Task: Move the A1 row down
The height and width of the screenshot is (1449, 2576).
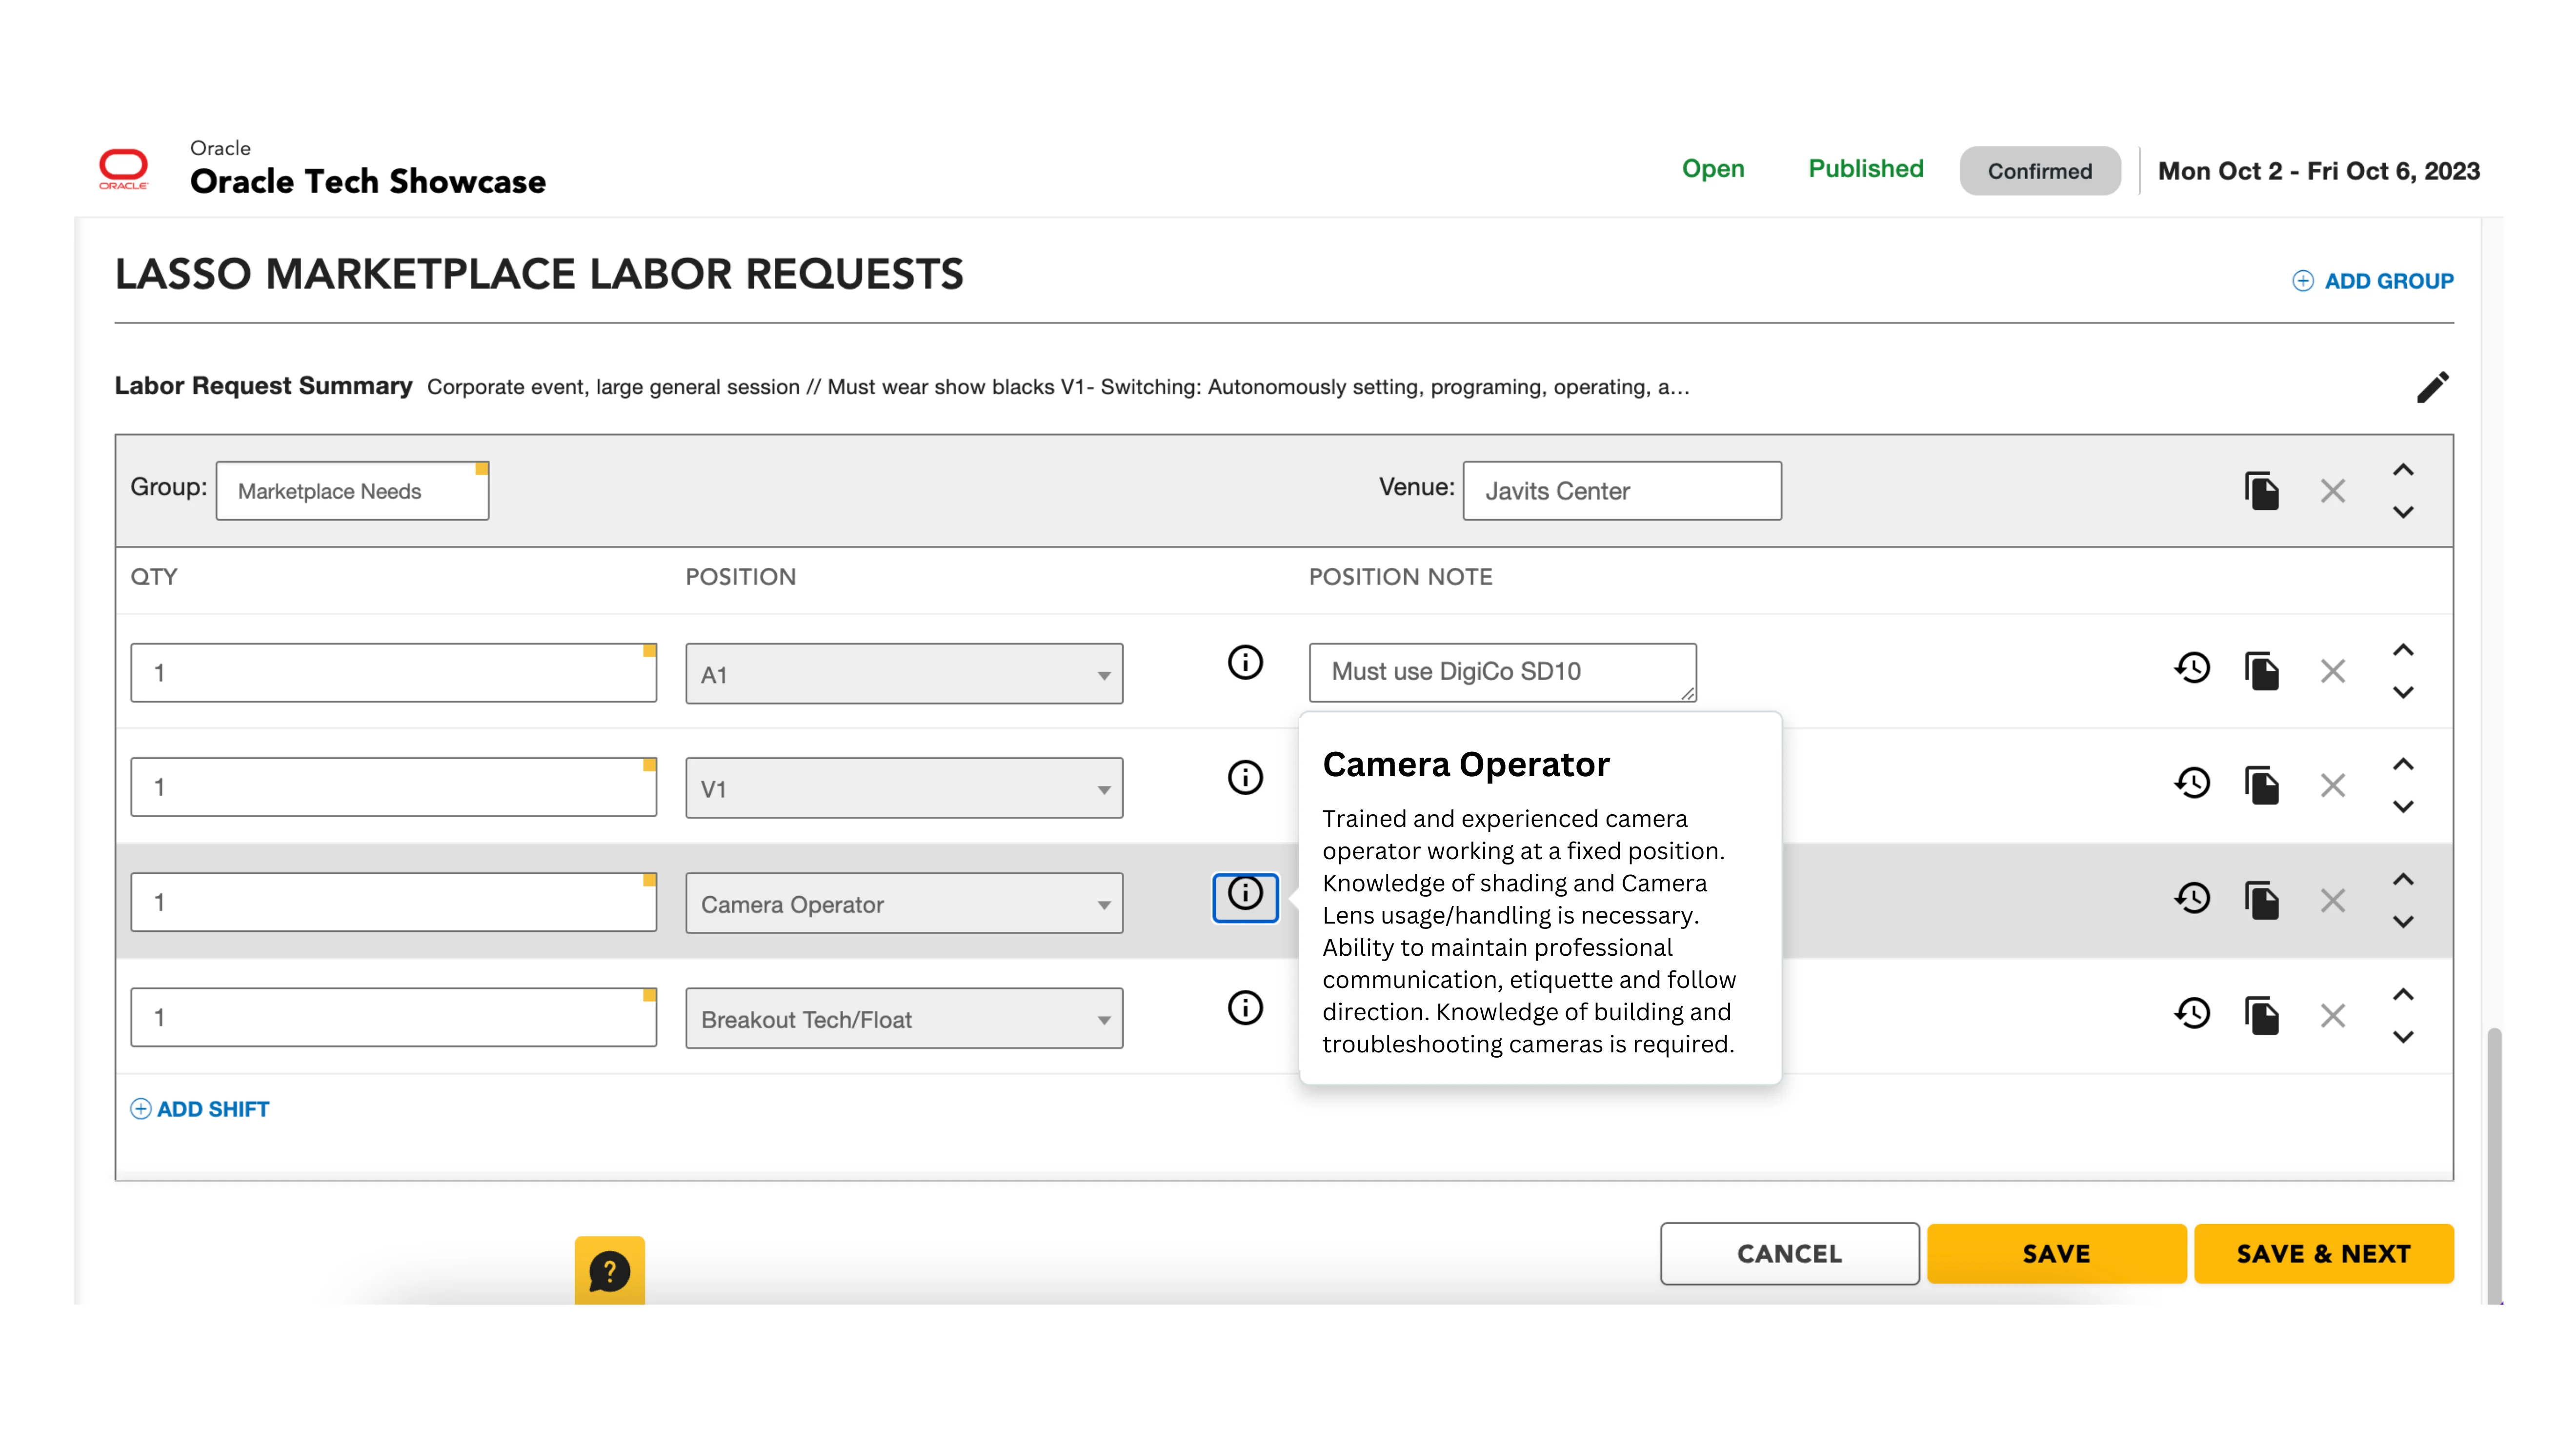Action: point(2403,692)
